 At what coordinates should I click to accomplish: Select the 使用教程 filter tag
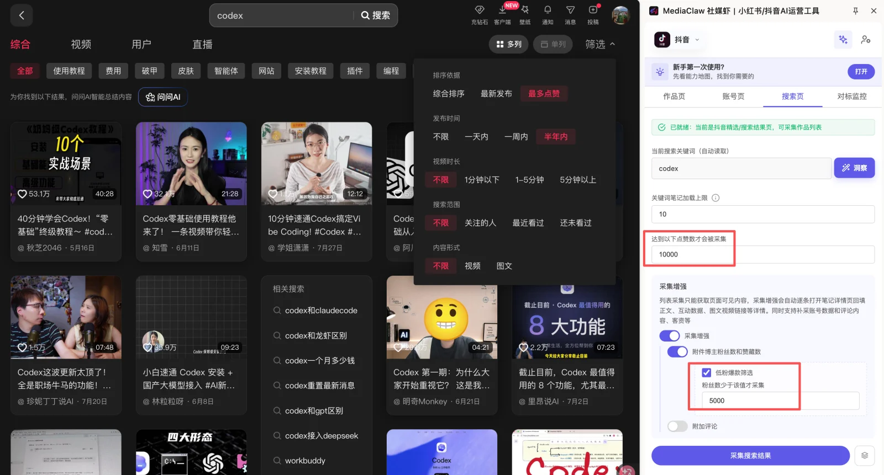tap(69, 71)
